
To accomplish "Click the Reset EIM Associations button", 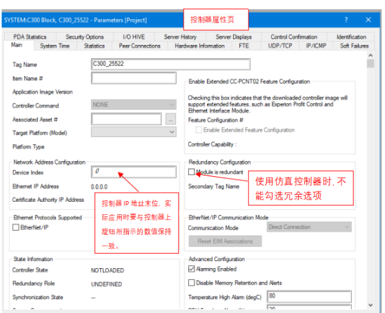I will point(225,241).
